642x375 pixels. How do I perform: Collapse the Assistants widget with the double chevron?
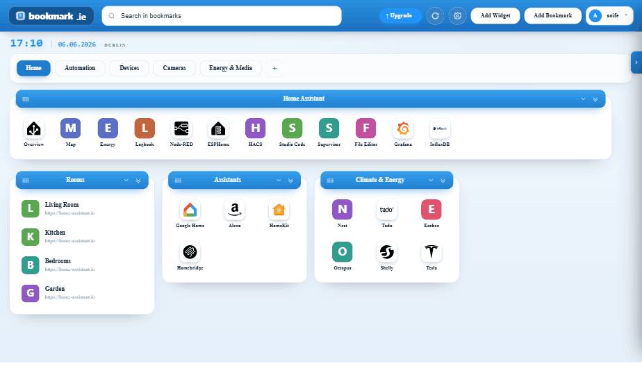pyautogui.click(x=290, y=180)
